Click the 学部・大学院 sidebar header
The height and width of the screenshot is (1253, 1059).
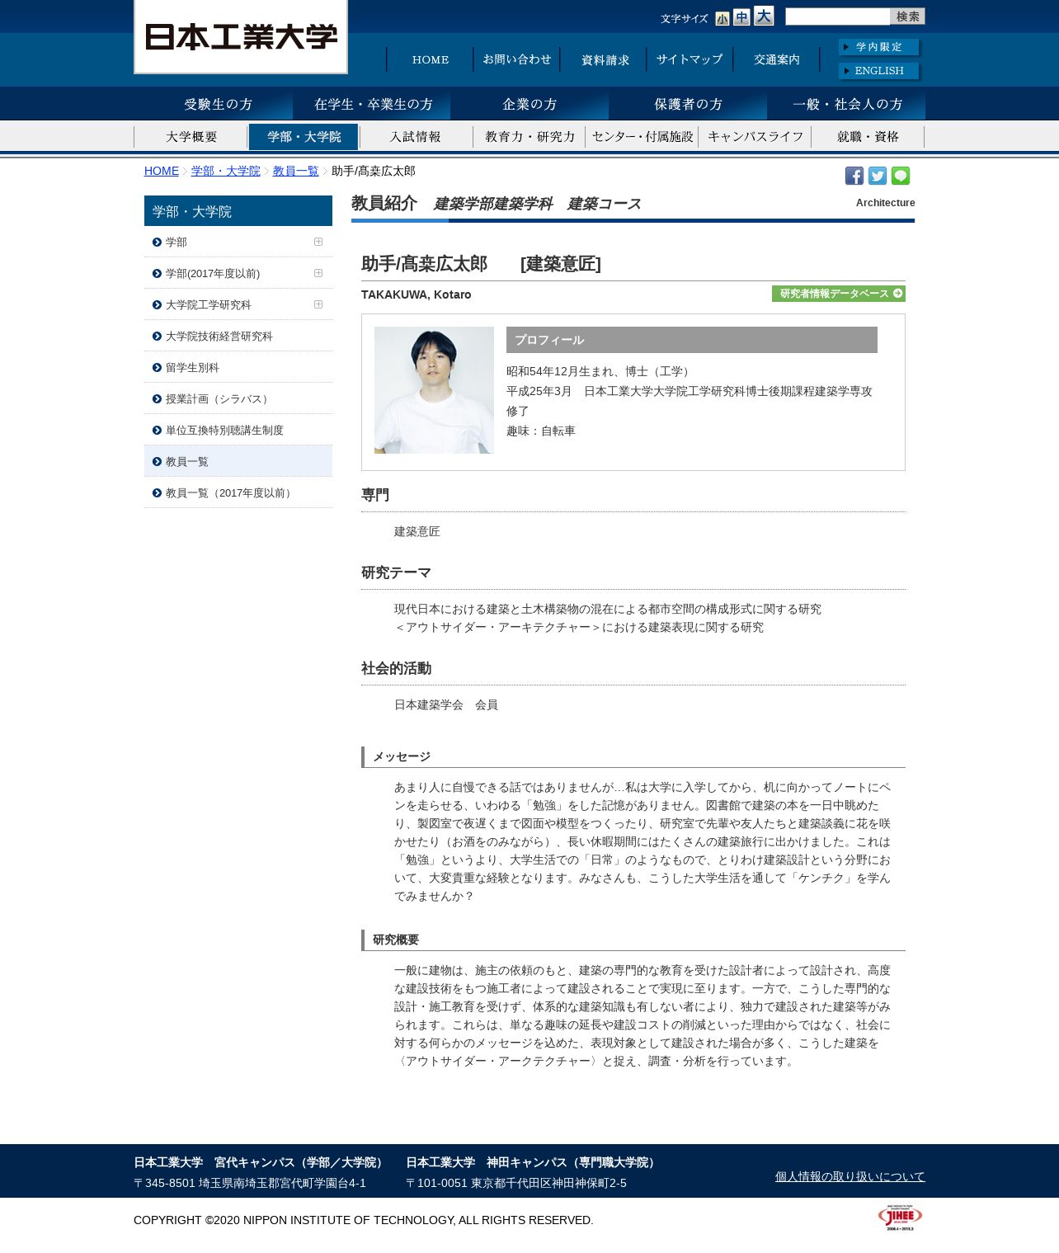pyautogui.click(x=238, y=210)
